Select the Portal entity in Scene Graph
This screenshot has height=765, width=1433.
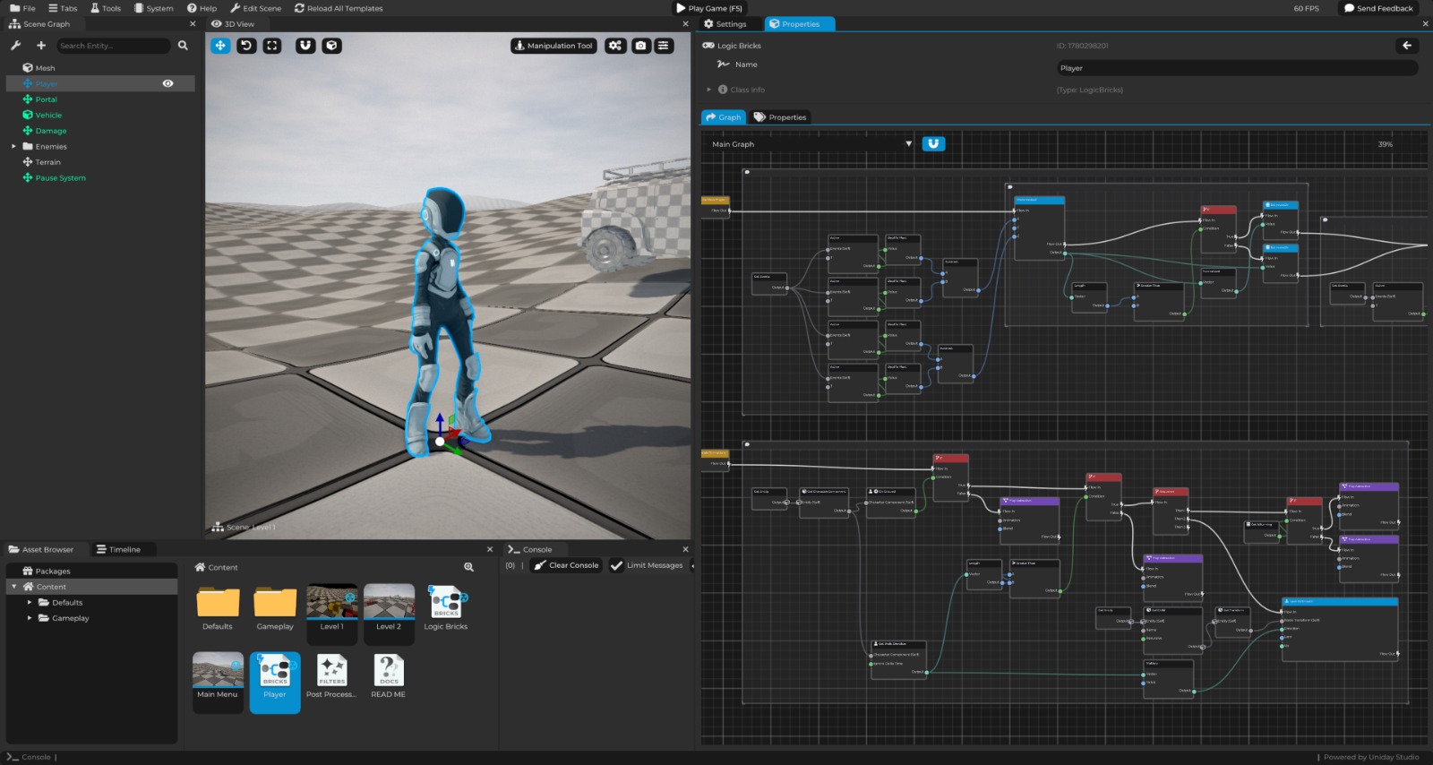46,99
